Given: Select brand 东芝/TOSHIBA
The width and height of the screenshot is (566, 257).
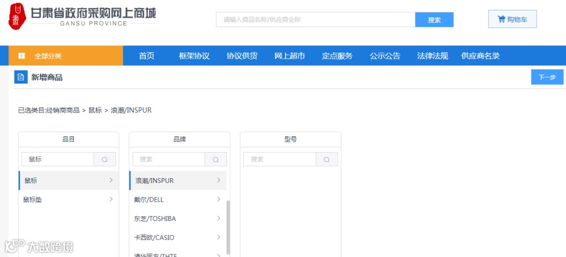Looking at the screenshot, I should click(x=178, y=218).
